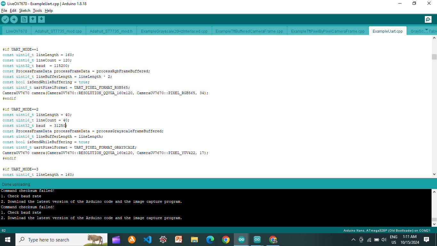Open the Chrome profile taskbar icon
The image size is (437, 246).
click(x=273, y=240)
